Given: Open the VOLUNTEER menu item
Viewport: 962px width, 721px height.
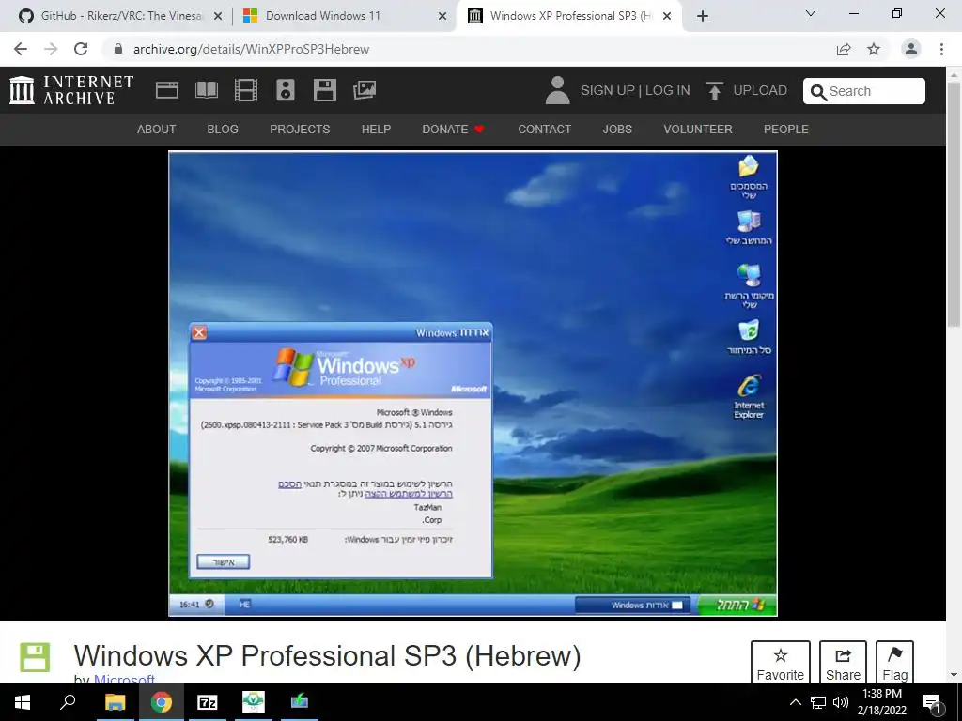Looking at the screenshot, I should pos(698,130).
